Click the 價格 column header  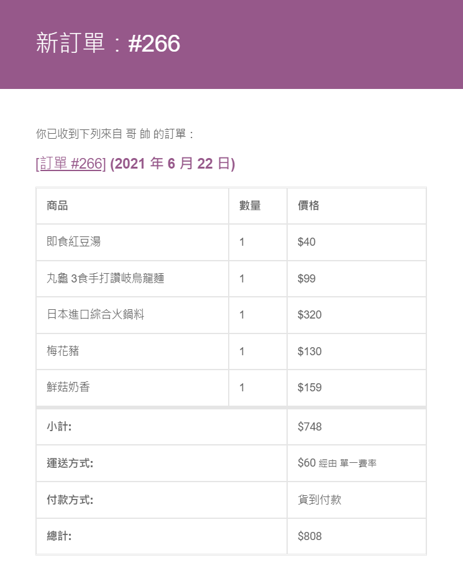click(x=308, y=205)
